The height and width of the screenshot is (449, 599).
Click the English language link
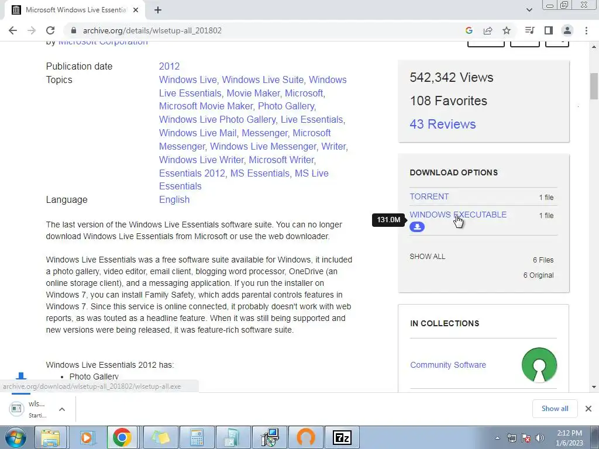point(174,200)
